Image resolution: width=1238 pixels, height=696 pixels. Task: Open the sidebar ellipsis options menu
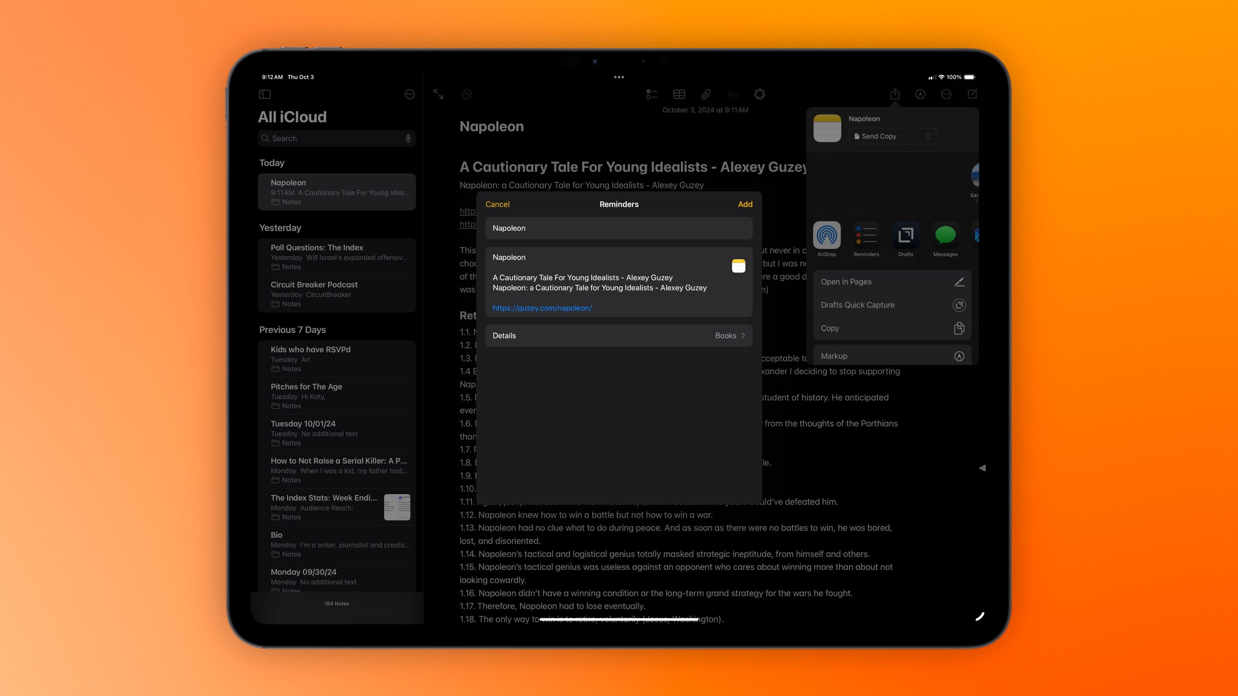[x=409, y=94]
